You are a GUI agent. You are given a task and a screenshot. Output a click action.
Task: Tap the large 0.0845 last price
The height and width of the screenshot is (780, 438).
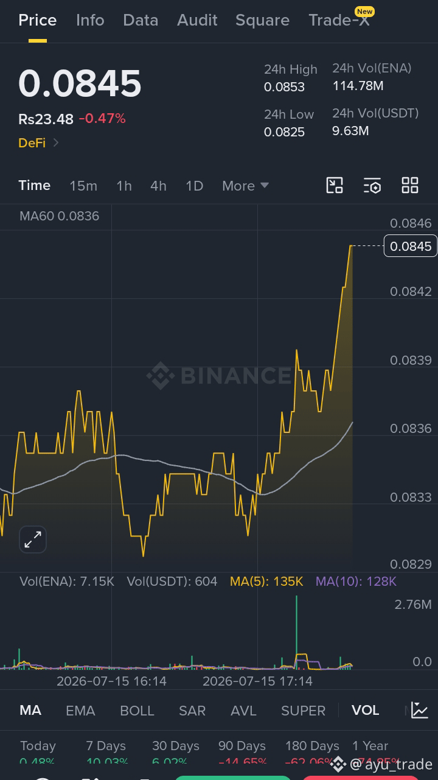(80, 83)
